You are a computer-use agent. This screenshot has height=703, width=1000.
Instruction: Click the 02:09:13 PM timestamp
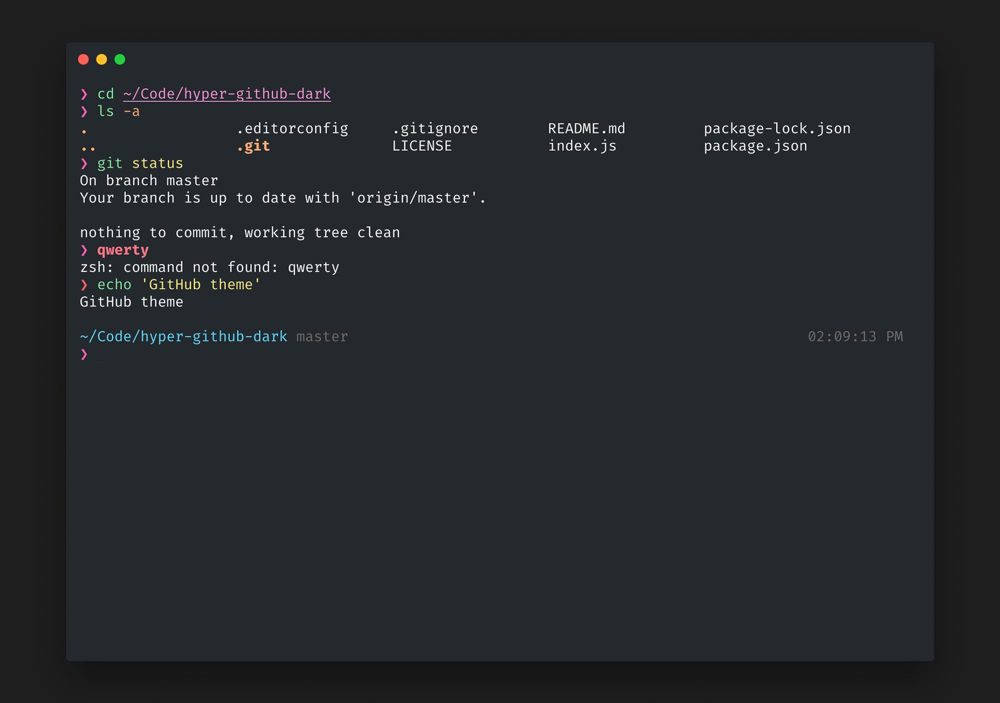pos(854,337)
